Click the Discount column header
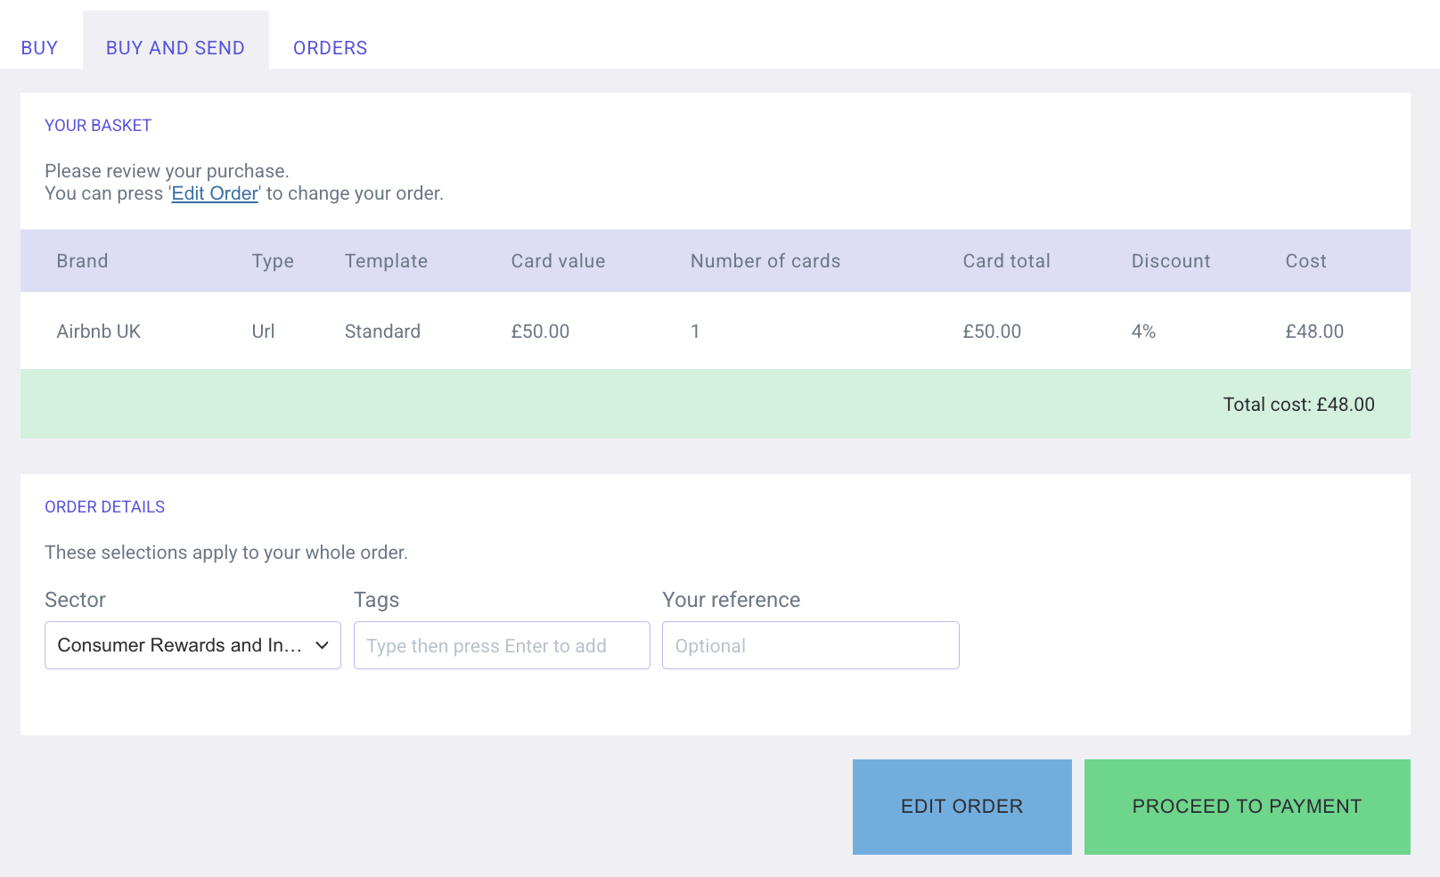This screenshot has height=877, width=1440. coord(1170,261)
